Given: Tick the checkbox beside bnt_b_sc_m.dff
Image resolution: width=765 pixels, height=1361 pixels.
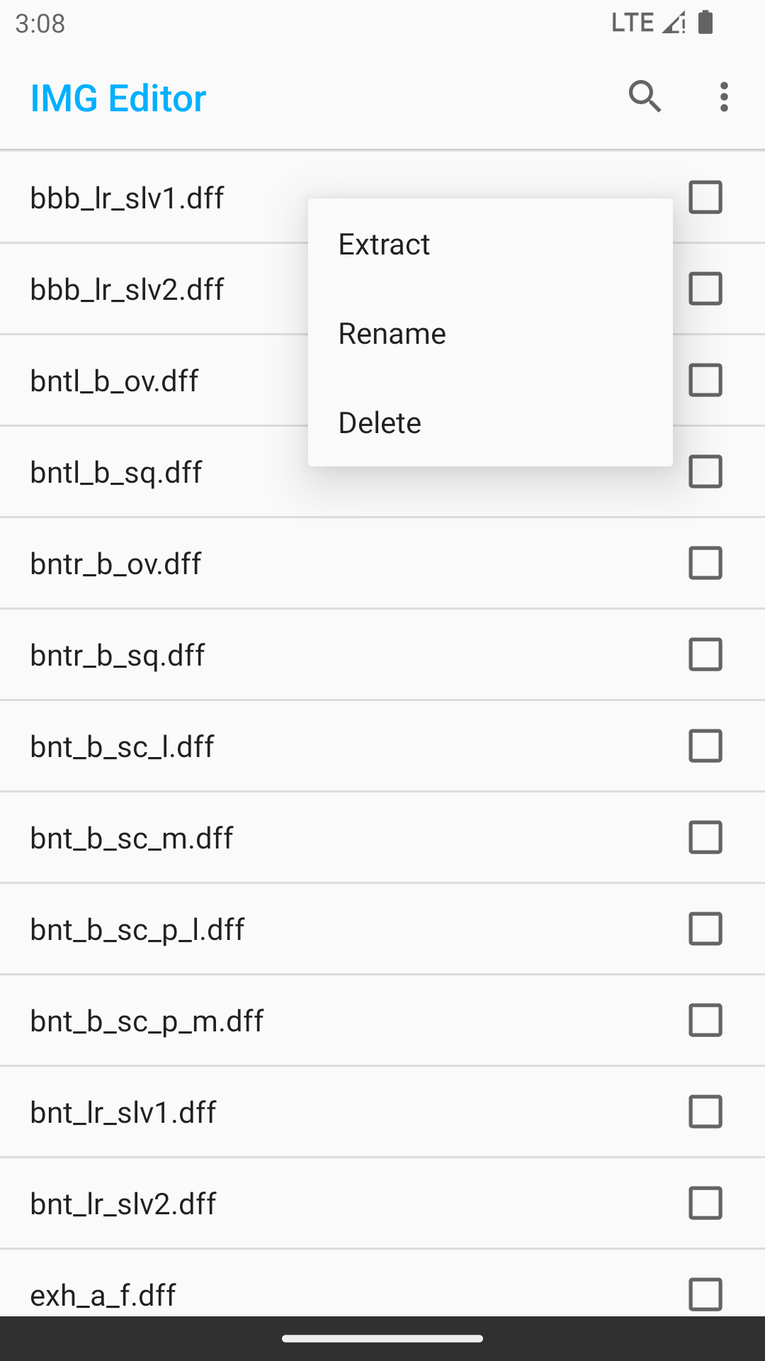Looking at the screenshot, I should tap(705, 837).
